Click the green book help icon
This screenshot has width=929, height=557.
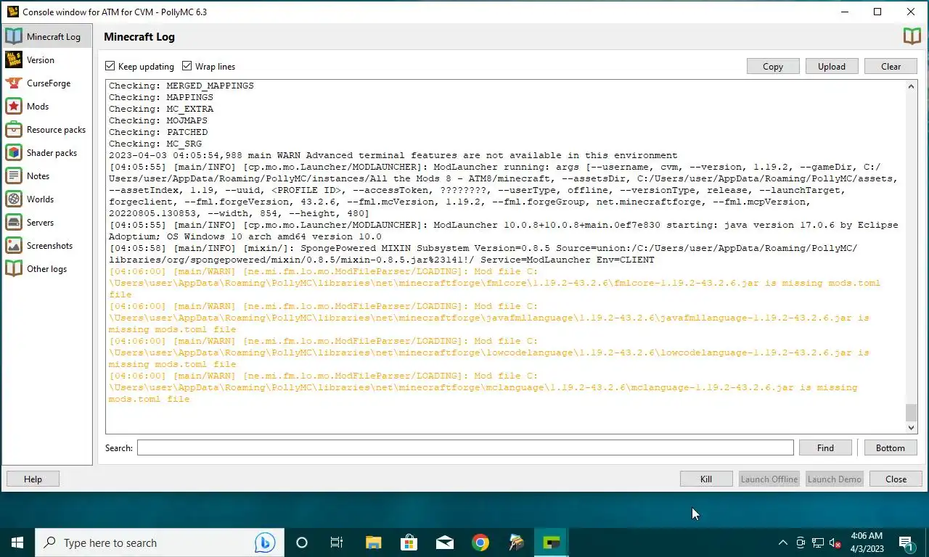click(x=912, y=36)
